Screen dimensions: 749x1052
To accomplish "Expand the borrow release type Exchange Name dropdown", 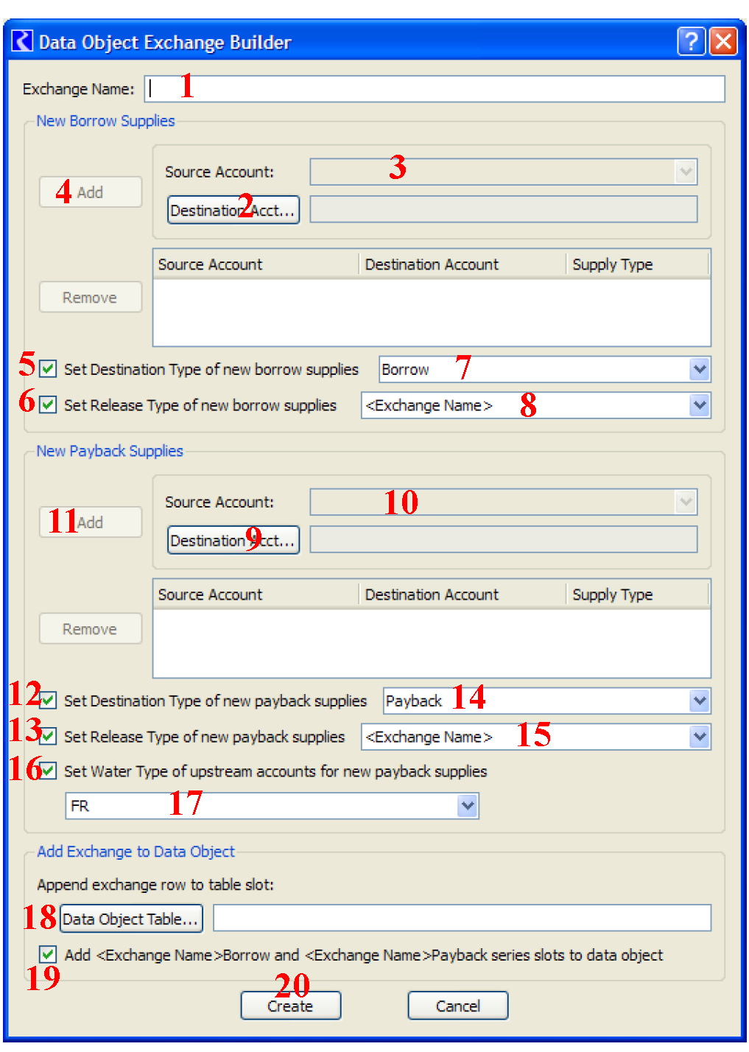I will [x=699, y=405].
